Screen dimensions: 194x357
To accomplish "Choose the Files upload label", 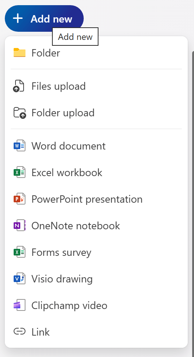I will coord(58,86).
